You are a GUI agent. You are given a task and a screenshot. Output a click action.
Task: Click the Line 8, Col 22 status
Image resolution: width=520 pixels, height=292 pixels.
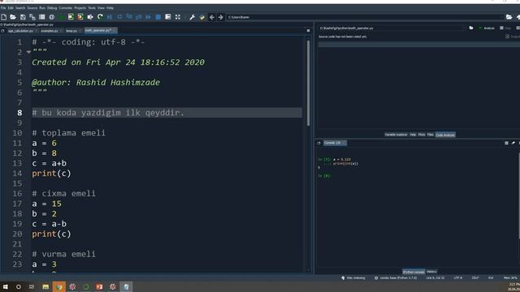[435, 277]
